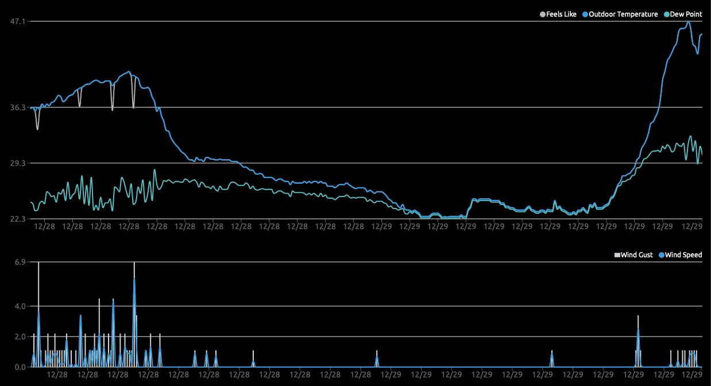The image size is (711, 386).
Task: Click the 12/29 wind speed peak near 2.5
Action: coord(638,329)
